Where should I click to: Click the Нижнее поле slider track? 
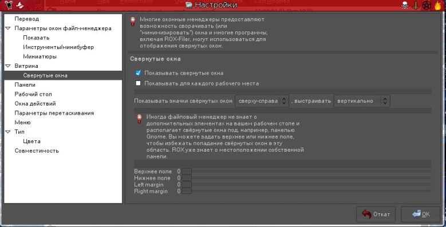pos(307,178)
